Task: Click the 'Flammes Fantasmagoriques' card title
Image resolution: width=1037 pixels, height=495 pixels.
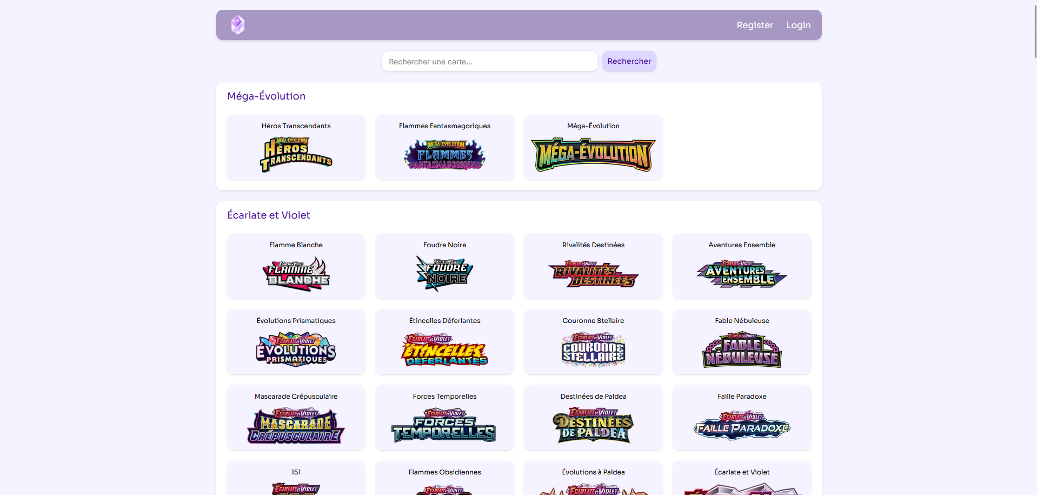Action: pos(445,126)
